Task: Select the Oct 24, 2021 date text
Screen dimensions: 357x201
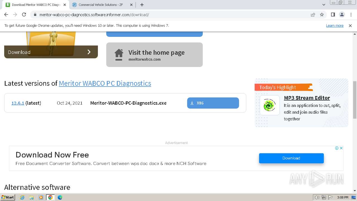Action: coord(70,103)
